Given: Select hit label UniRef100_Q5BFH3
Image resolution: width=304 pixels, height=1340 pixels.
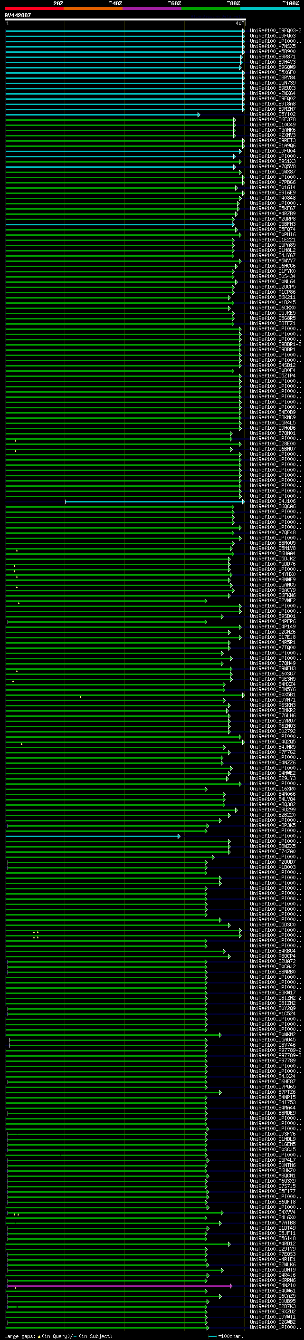Looking at the screenshot, I should pos(273,224).
